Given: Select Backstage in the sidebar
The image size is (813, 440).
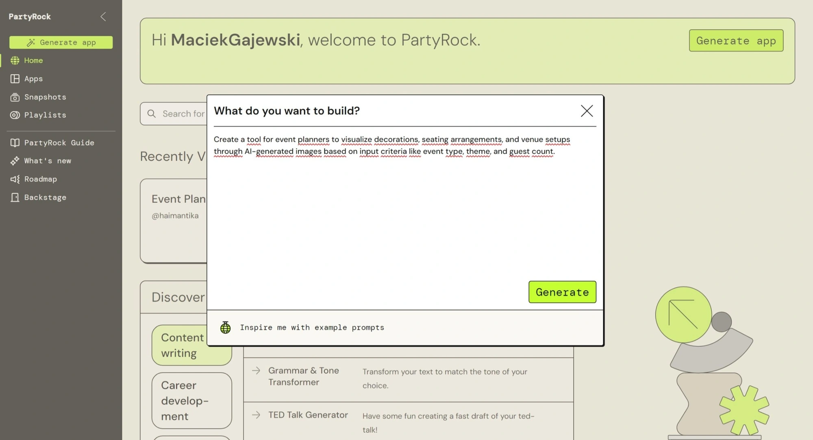Looking at the screenshot, I should point(45,198).
